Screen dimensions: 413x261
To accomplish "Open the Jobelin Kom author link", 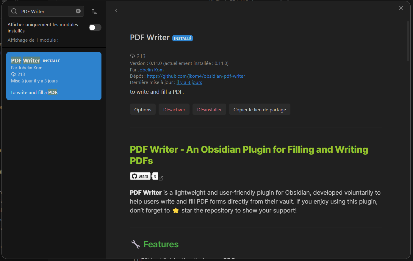I will (x=151, y=70).
